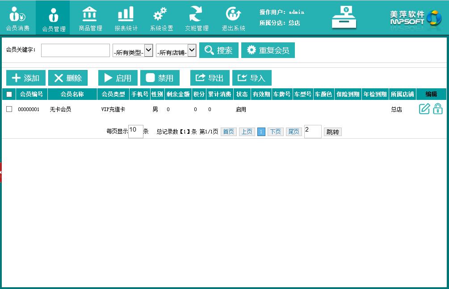Click the 搜索 search button
This screenshot has height=289, width=449.
[x=218, y=50]
